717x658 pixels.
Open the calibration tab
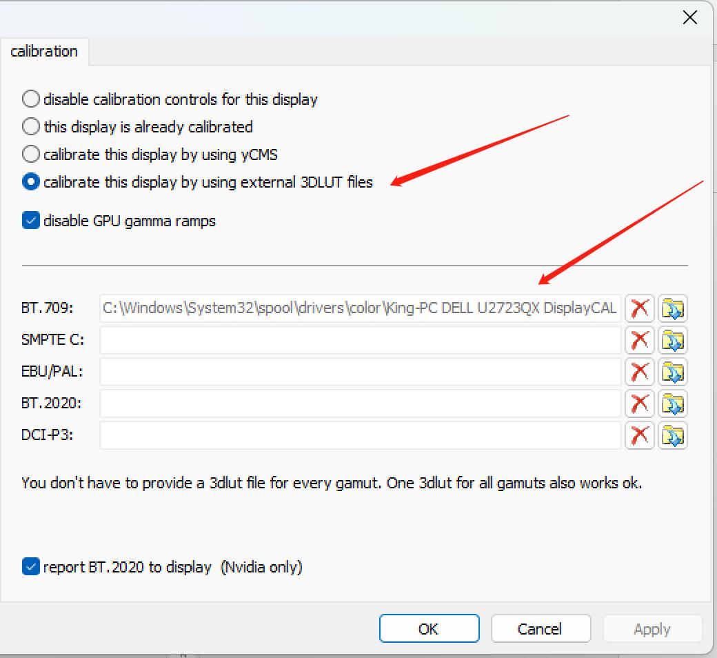(44, 51)
